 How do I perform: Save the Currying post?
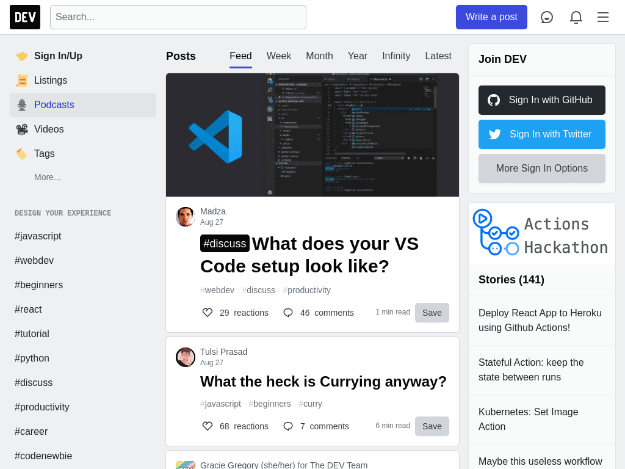point(432,426)
